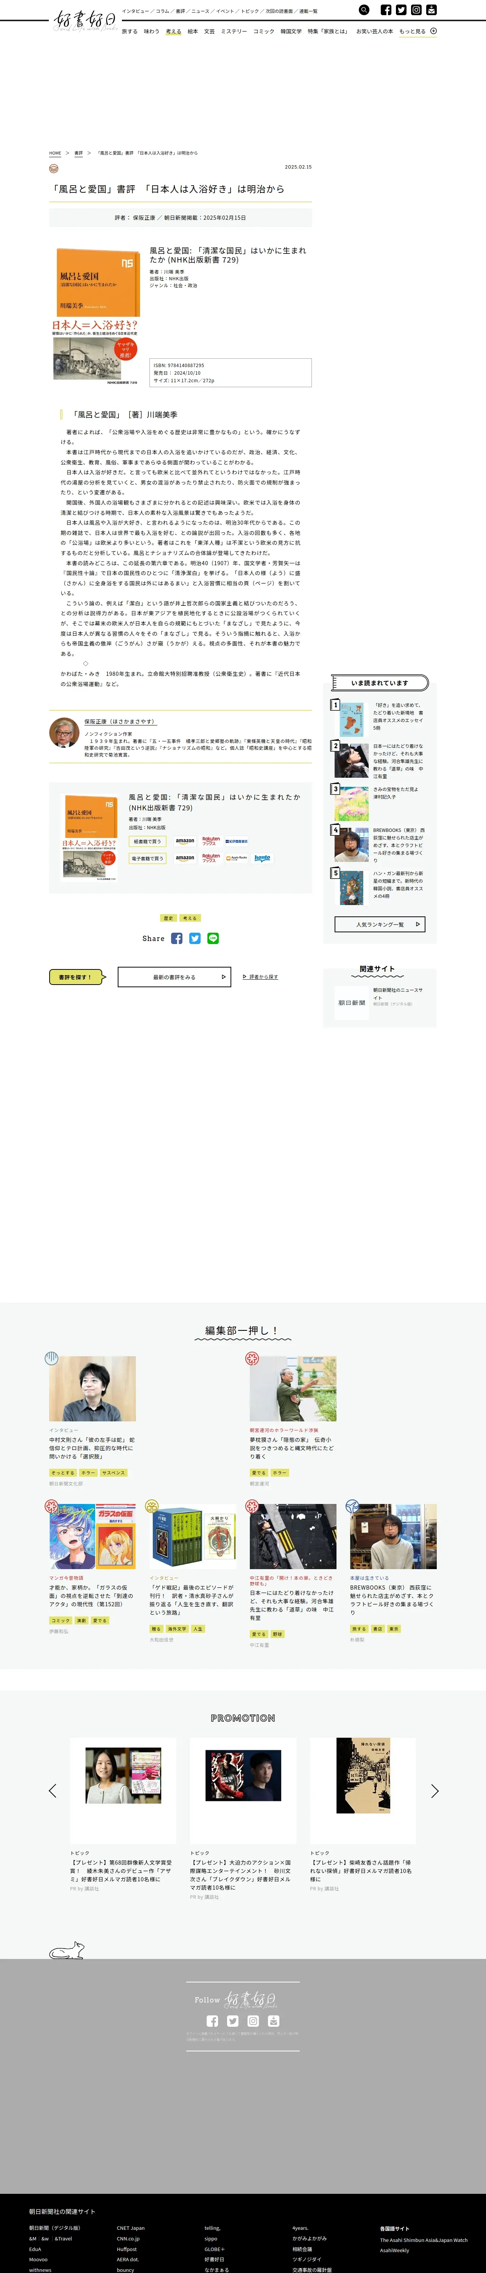Open the Twitter icon in top header
486x2273 pixels.
pyautogui.click(x=401, y=10)
